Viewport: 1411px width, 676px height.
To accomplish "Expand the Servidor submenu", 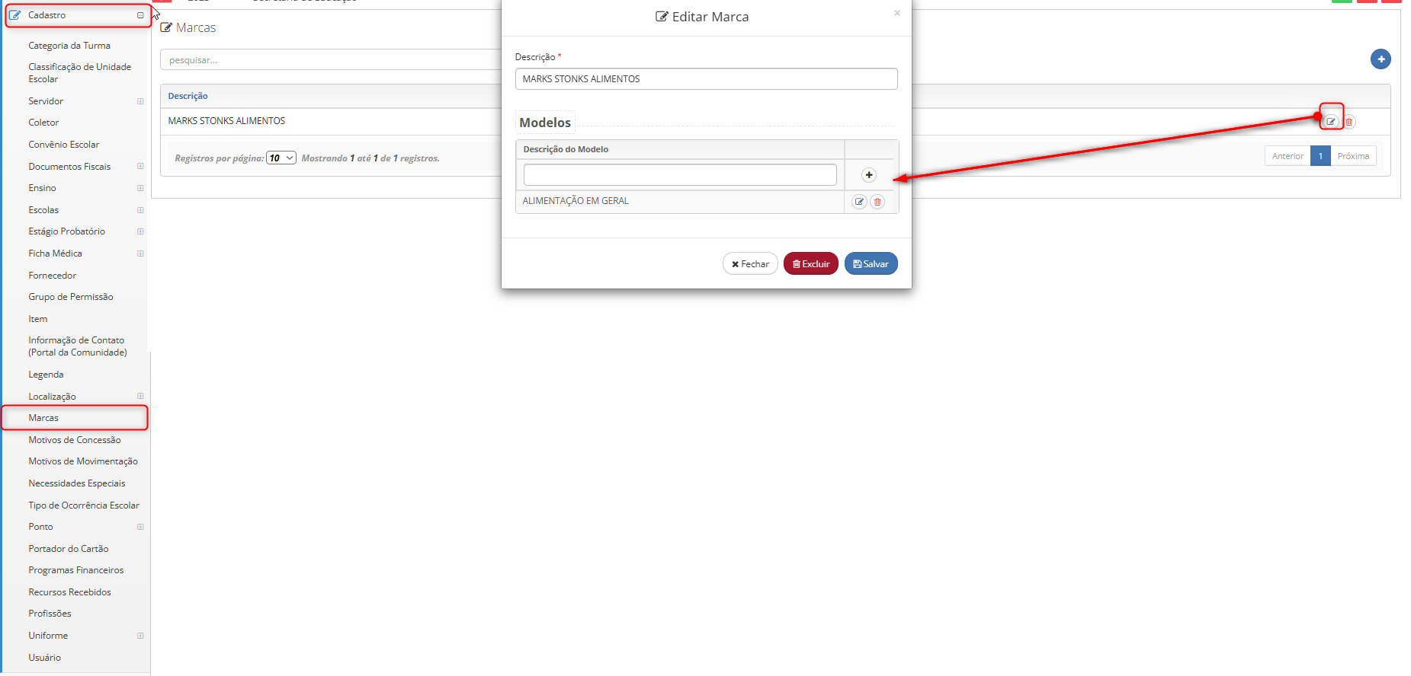I will [x=140, y=101].
